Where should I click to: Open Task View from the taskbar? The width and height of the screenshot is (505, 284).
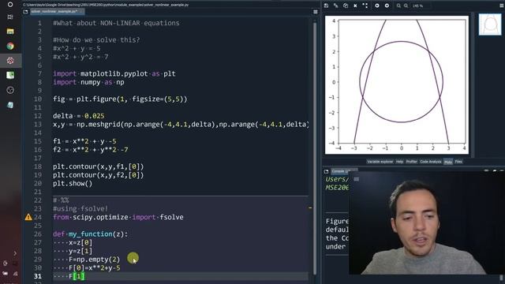pyautogui.click(x=10, y=17)
